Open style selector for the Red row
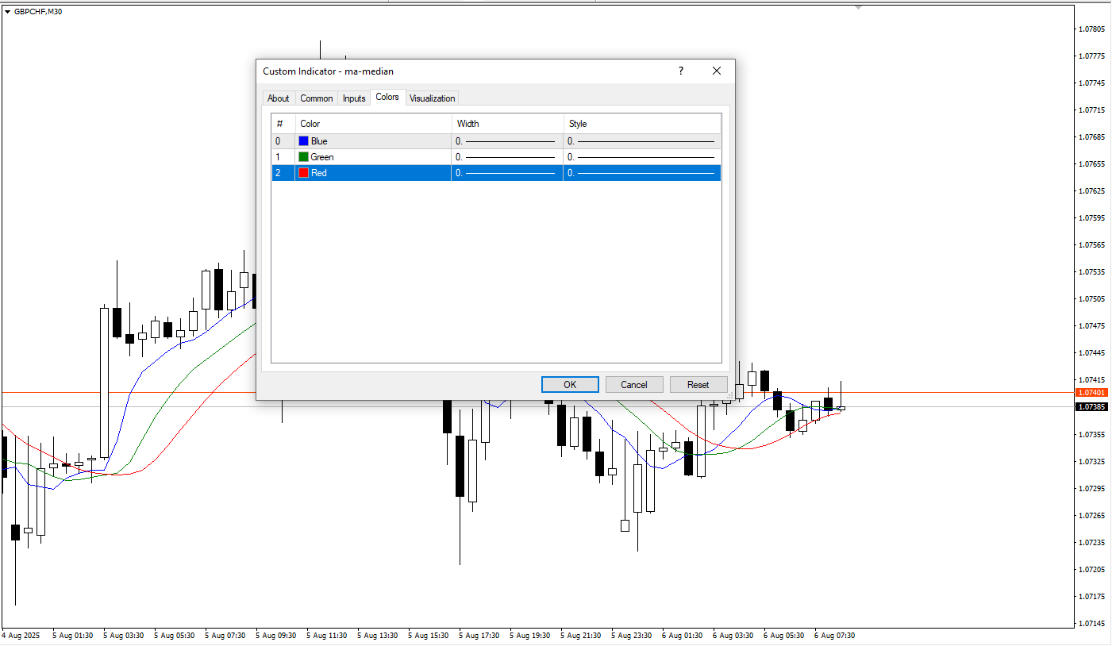 point(642,173)
